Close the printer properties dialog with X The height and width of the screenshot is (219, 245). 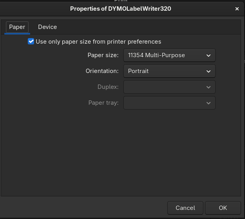coord(237,8)
